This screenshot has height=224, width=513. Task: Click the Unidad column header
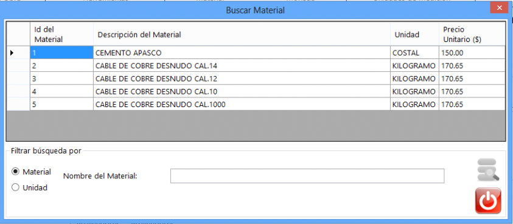tap(414, 34)
